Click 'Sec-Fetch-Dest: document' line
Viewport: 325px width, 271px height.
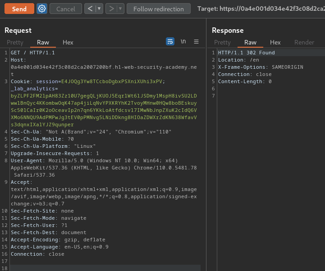click(49, 232)
